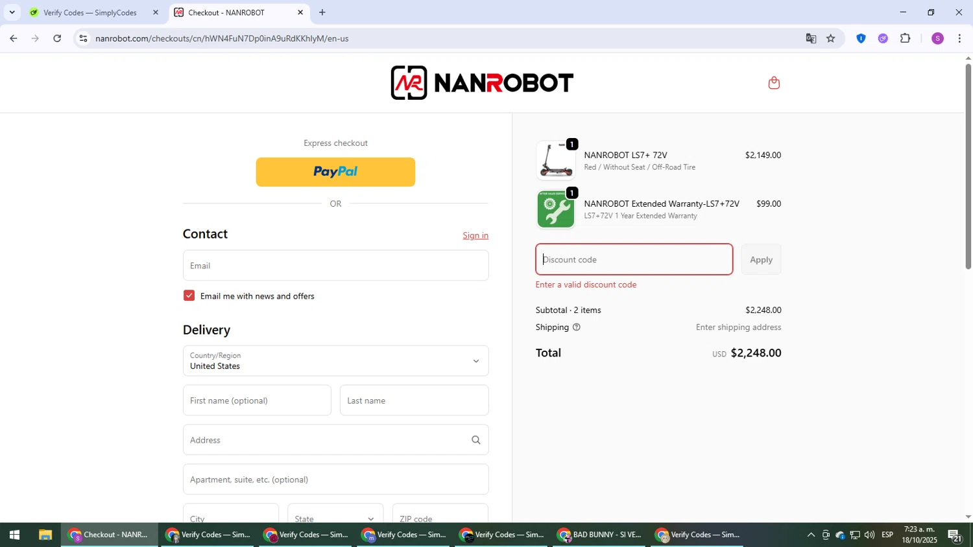Image resolution: width=973 pixels, height=547 pixels.
Task: Click the First name (optional) field
Action: (x=257, y=401)
